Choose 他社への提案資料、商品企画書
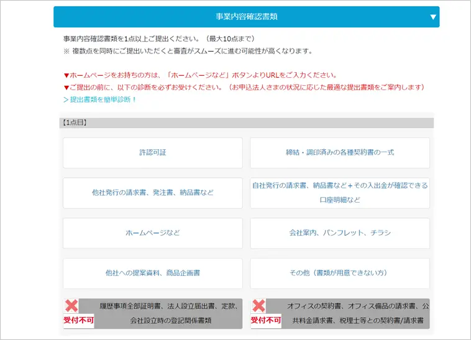This screenshot has height=340, width=471. (152, 273)
